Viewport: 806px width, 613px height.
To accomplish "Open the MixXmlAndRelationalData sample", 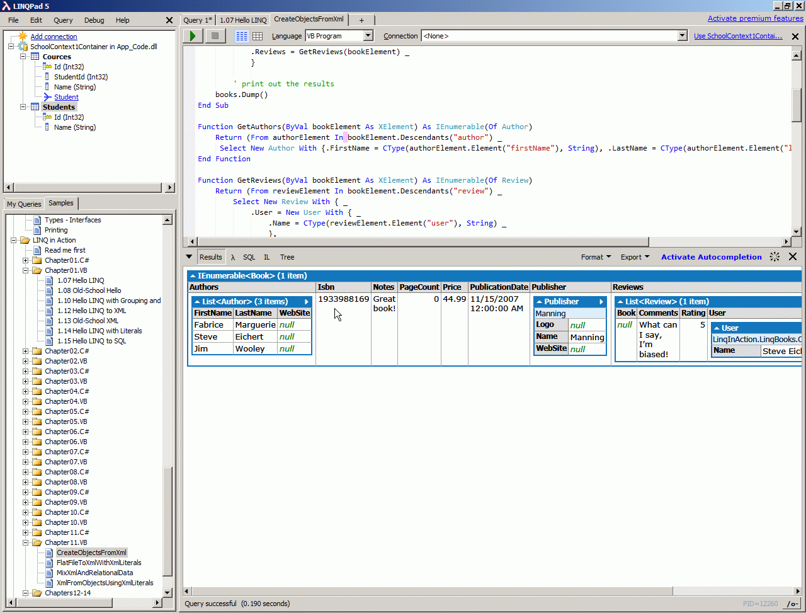I will 94,573.
